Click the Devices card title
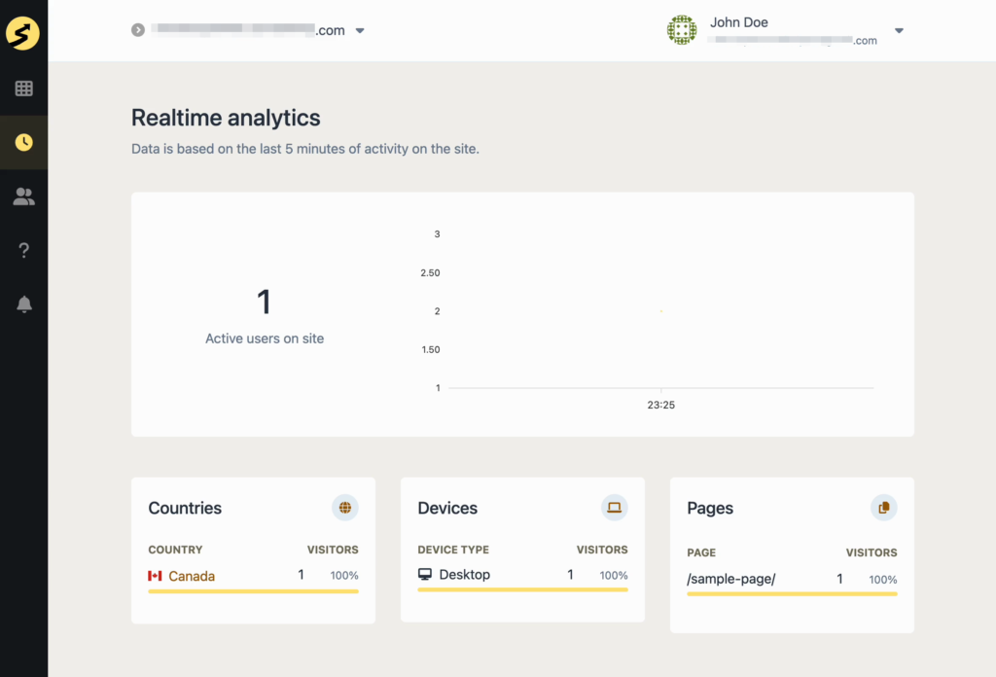 [447, 508]
